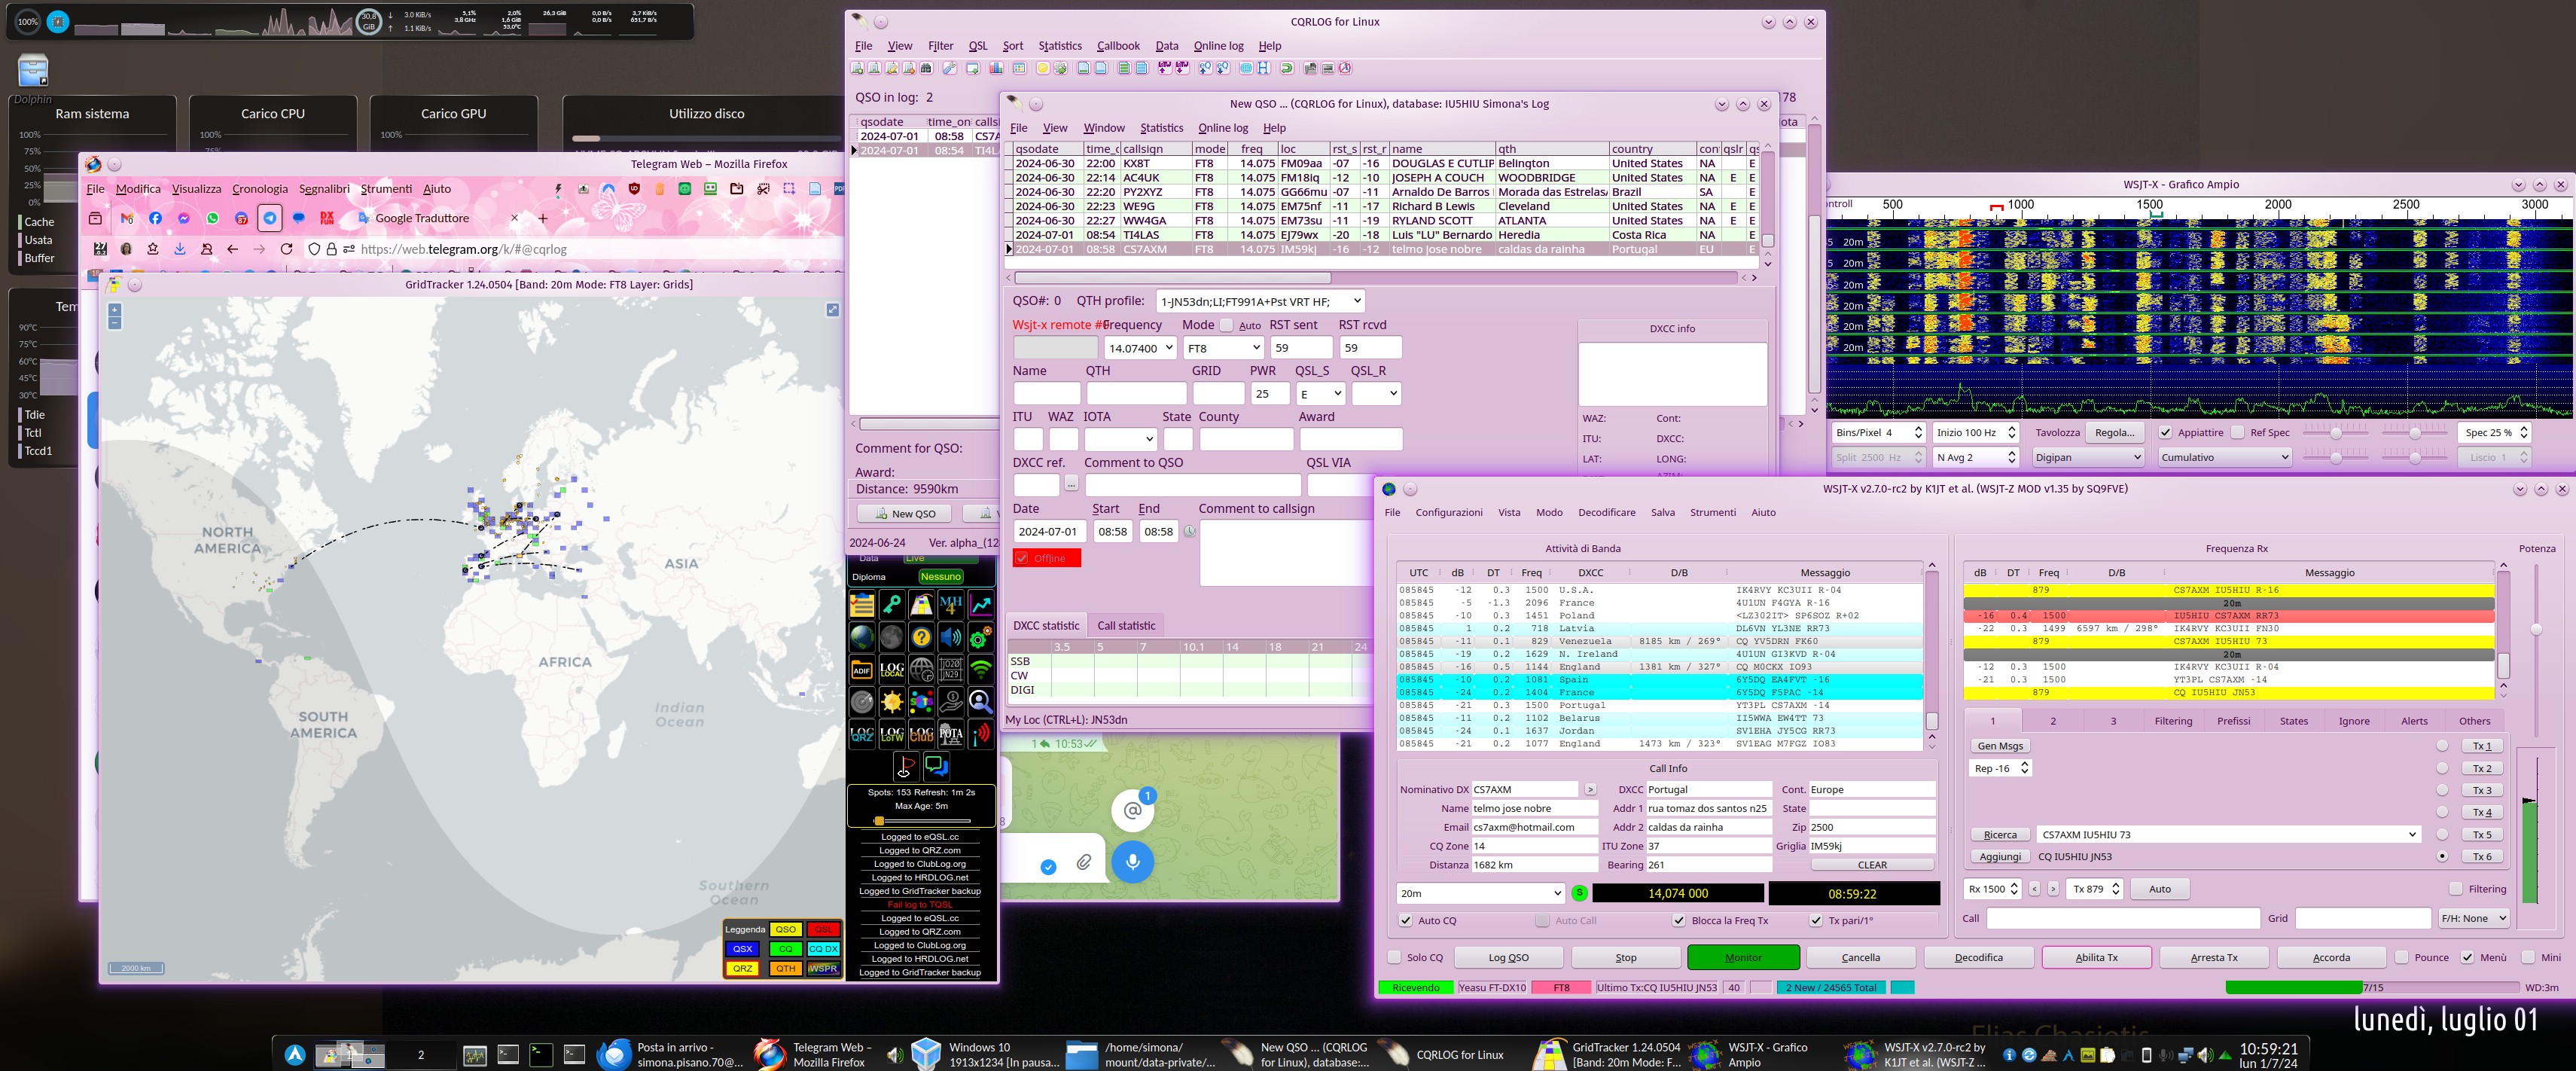Toggle GridTracker blue speaker audio icon
This screenshot has width=2576, height=1071.
pyautogui.click(x=951, y=636)
